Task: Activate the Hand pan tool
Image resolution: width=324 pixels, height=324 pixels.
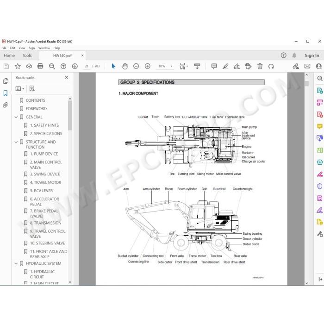Action: click(125, 66)
